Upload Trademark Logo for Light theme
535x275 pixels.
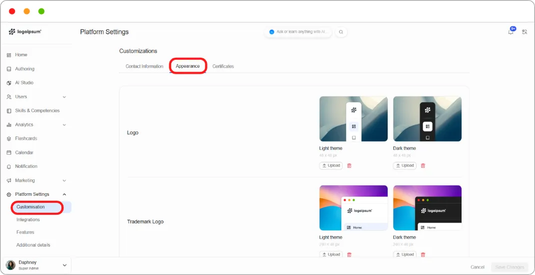331,255
